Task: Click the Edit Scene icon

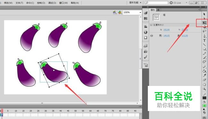Action: pos(115,12)
